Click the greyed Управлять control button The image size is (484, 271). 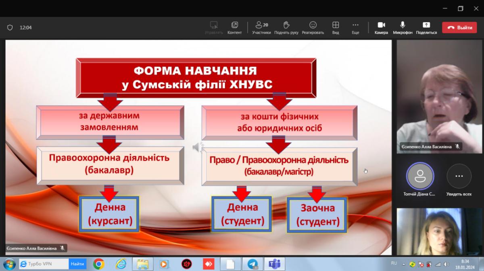214,28
